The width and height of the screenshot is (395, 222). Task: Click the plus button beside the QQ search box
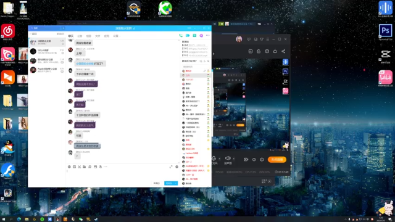63,28
